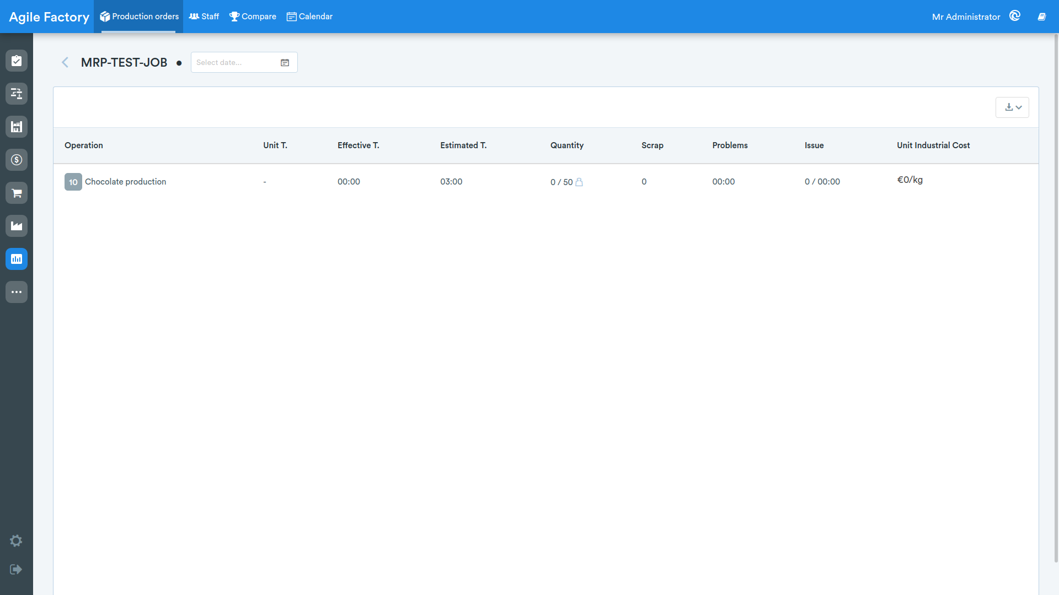Open the calendar picker icon in date field

pos(285,63)
